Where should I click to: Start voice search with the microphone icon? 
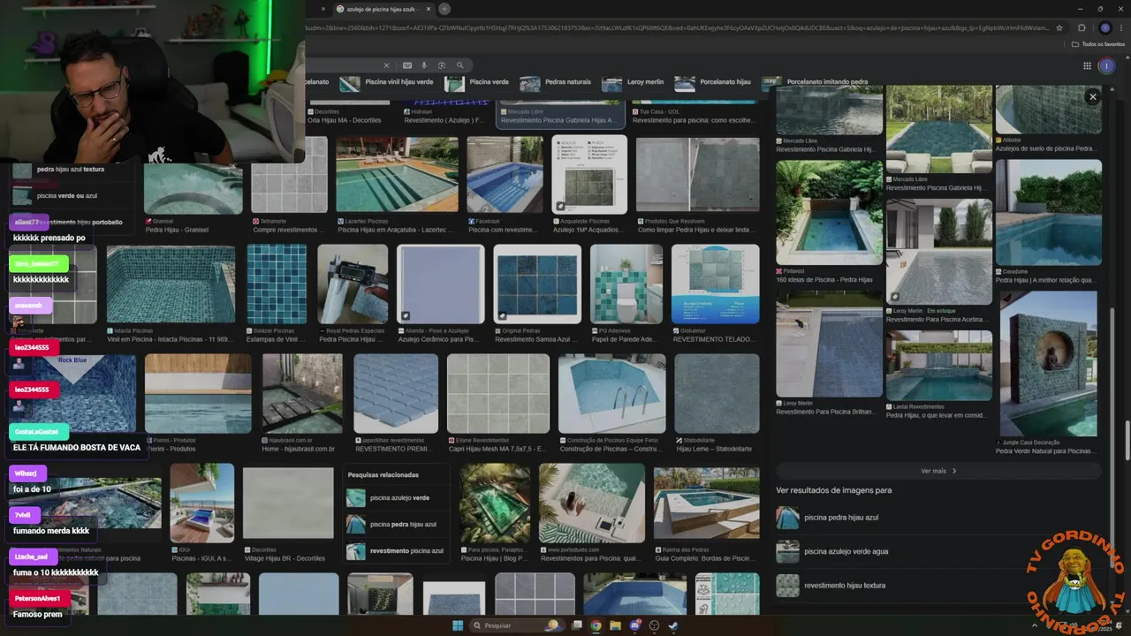pyautogui.click(x=424, y=65)
